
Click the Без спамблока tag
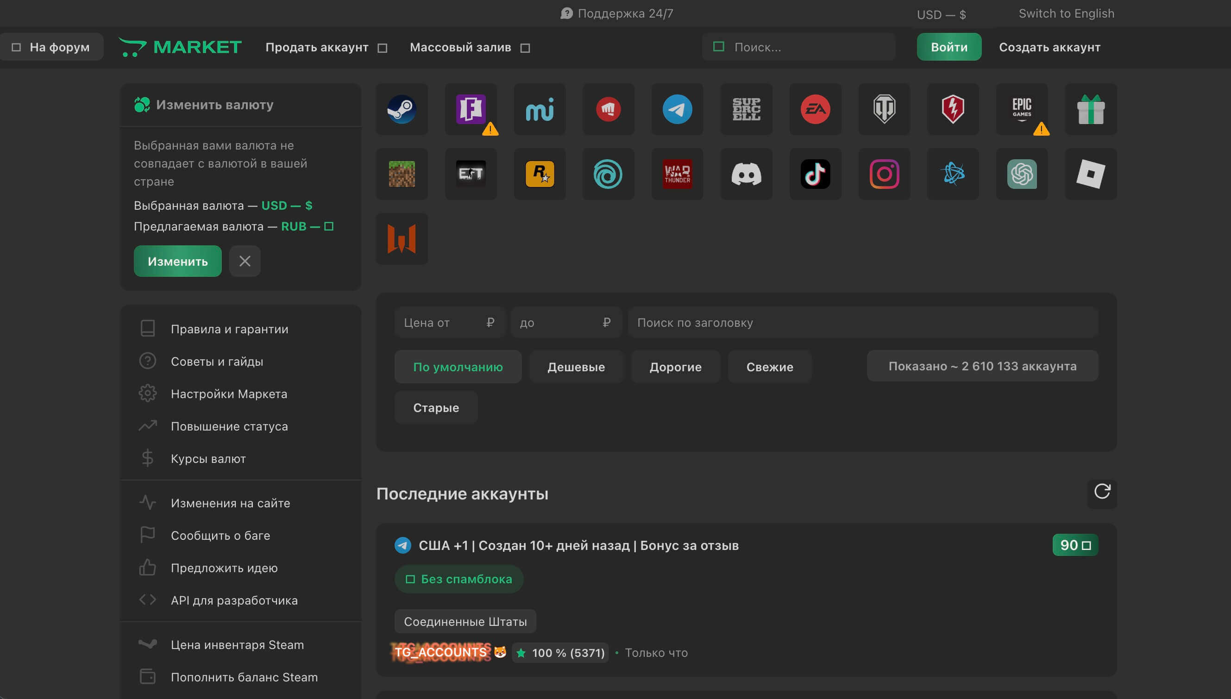458,579
